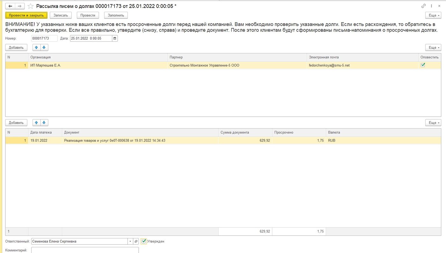The height and width of the screenshot is (253, 446).
Task: Toggle Оповестить checkbox for first partner
Action: (x=423, y=65)
